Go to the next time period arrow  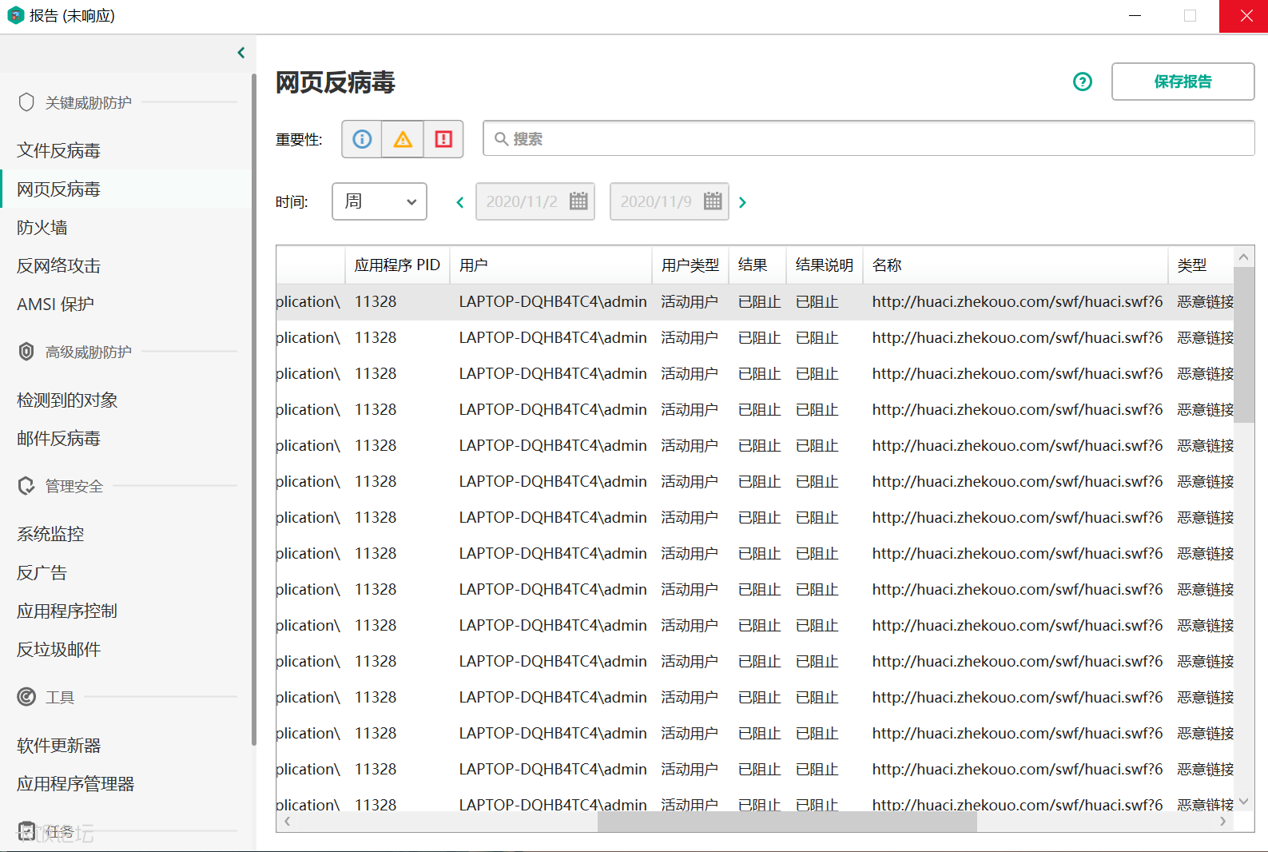tap(742, 202)
